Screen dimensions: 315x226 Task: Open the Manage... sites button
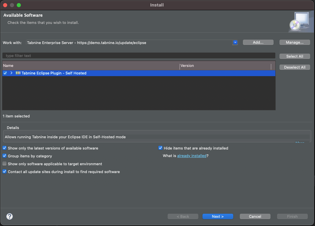click(294, 43)
